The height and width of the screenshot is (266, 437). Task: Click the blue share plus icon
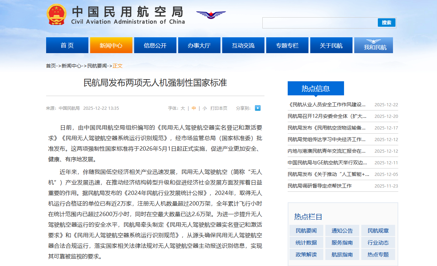(x=257, y=108)
